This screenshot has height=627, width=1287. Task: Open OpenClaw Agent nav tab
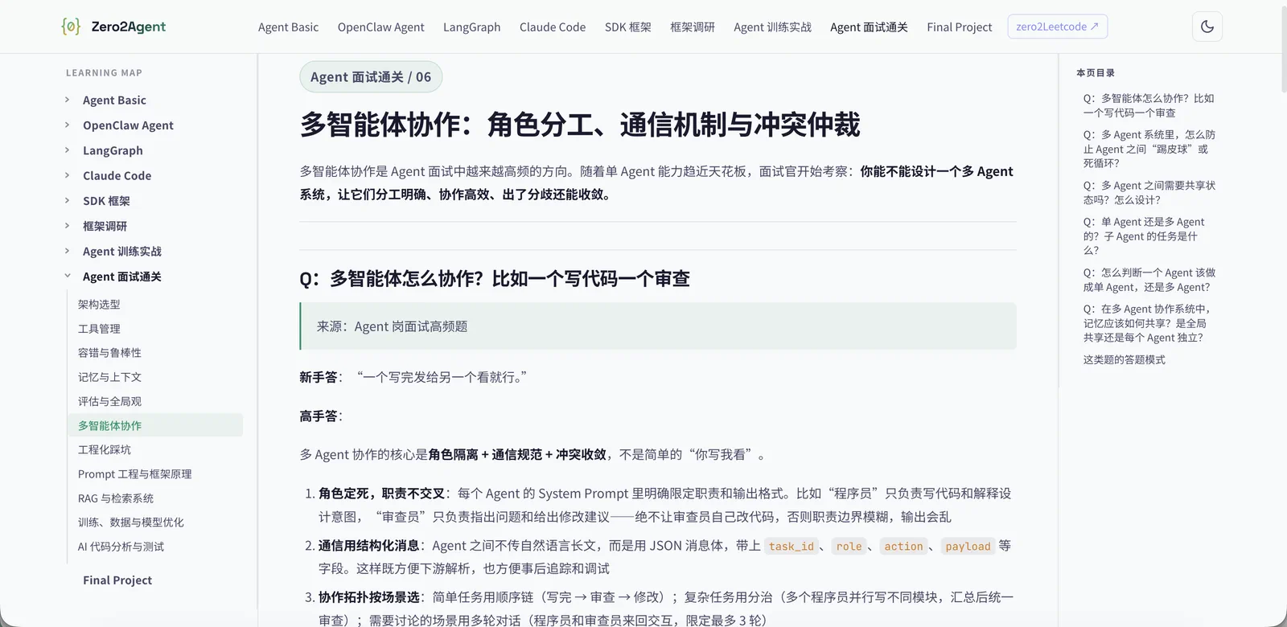pos(380,27)
